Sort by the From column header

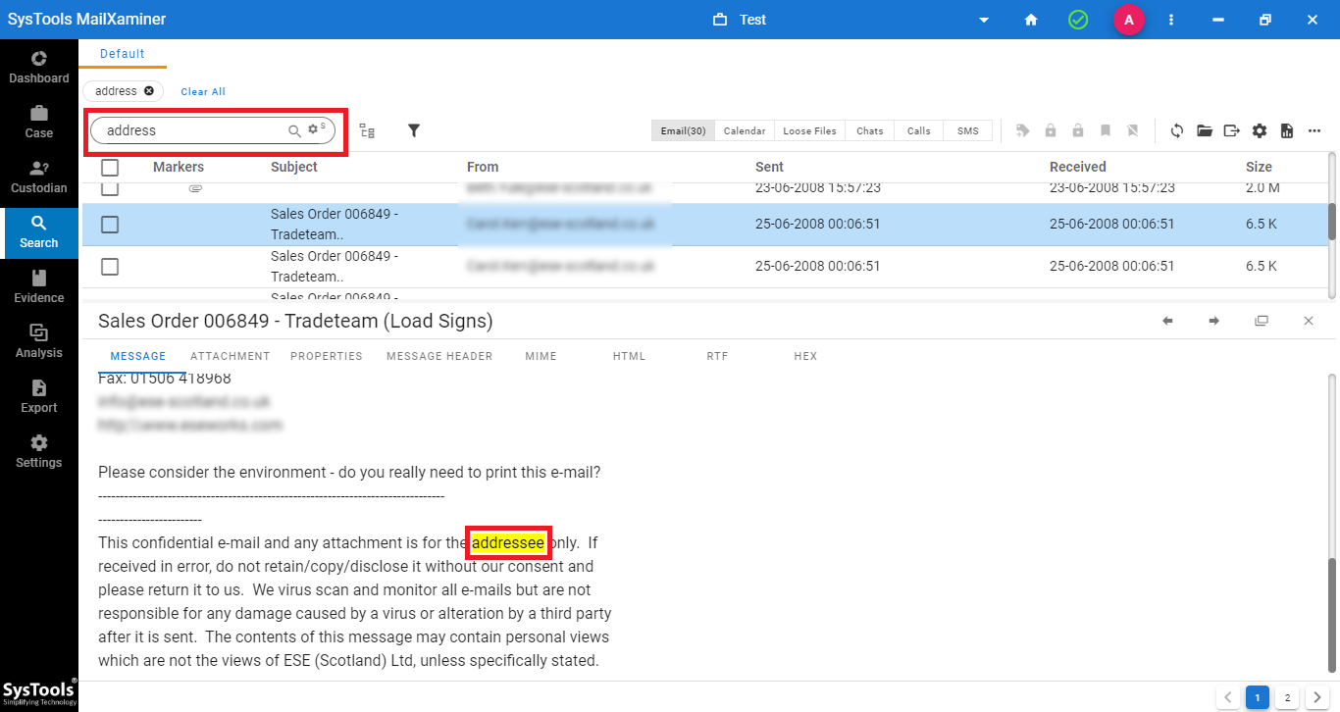coord(483,167)
